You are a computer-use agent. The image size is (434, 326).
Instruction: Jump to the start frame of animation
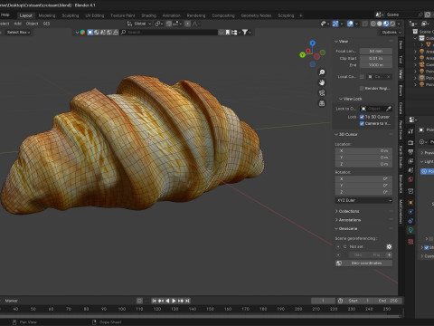pos(154,301)
